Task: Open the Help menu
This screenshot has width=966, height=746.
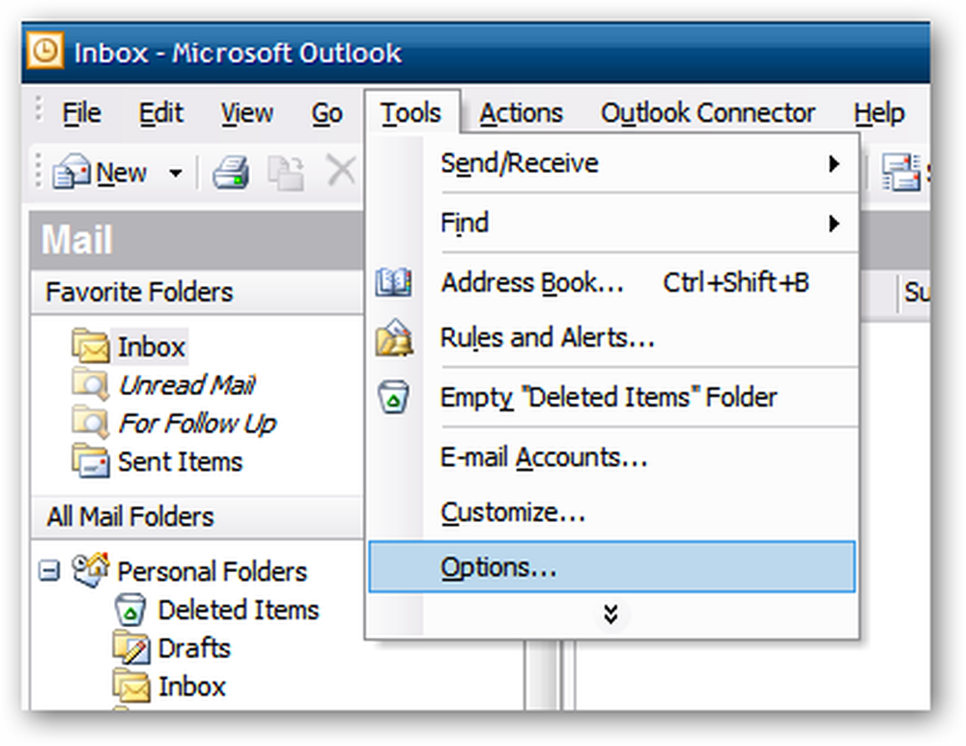Action: click(879, 113)
